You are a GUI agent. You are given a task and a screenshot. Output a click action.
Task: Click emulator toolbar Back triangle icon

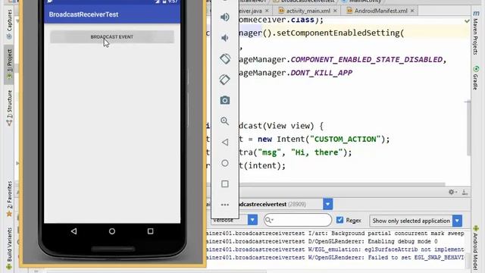[x=225, y=142]
